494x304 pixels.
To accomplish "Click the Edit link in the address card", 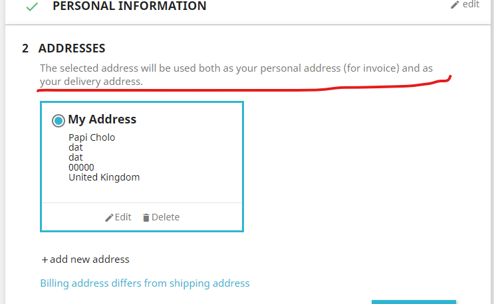I will (x=123, y=217).
